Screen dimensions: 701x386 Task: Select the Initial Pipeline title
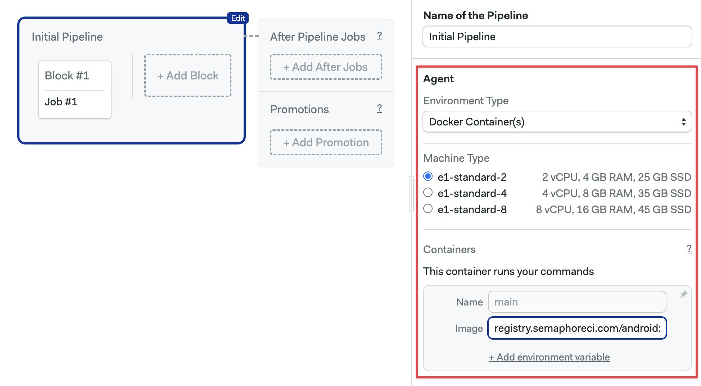click(x=67, y=37)
